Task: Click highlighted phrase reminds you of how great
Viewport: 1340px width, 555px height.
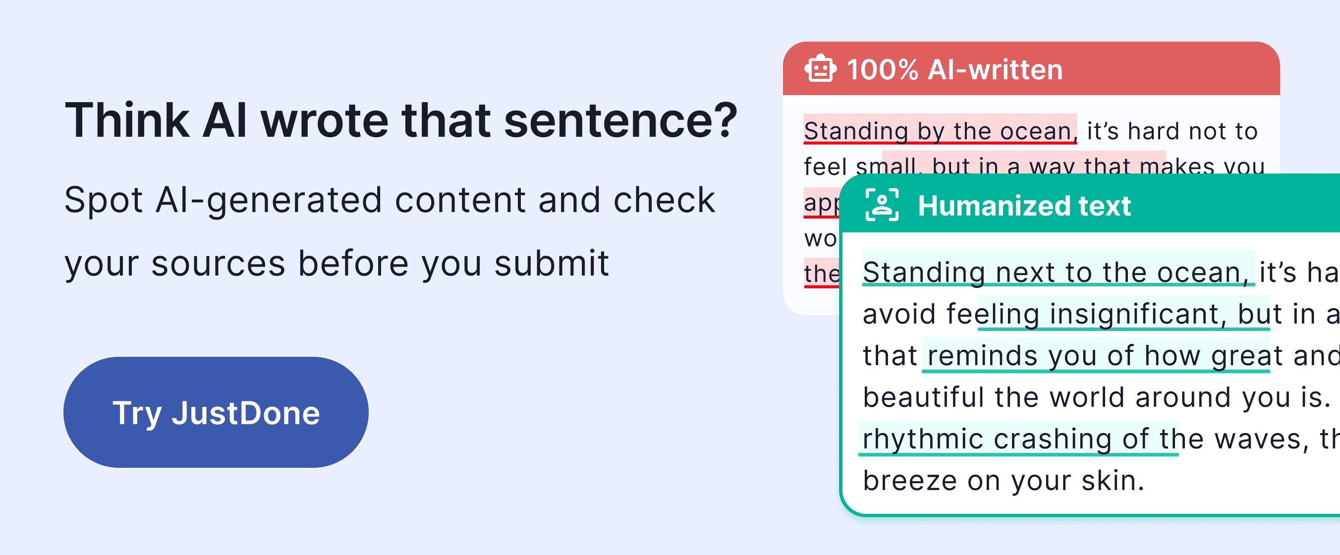Action: [x=1096, y=356]
